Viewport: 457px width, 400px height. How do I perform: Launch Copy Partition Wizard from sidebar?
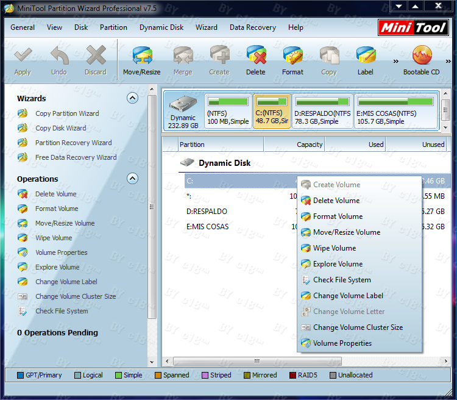pos(67,113)
